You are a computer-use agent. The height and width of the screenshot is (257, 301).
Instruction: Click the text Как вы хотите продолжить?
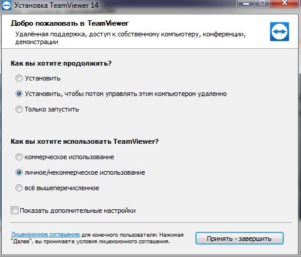tap(61, 63)
